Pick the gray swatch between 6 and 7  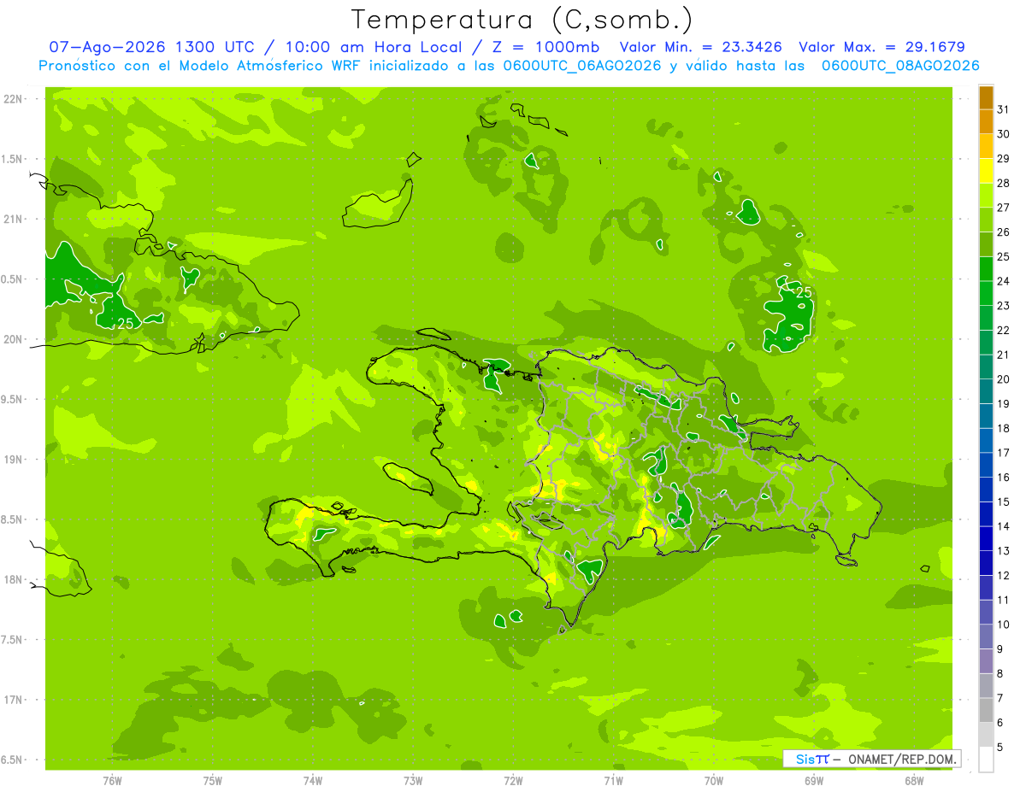(986, 710)
